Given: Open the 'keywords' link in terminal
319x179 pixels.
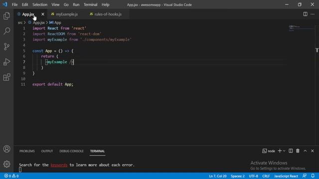Looking at the screenshot, I should [59, 165].
